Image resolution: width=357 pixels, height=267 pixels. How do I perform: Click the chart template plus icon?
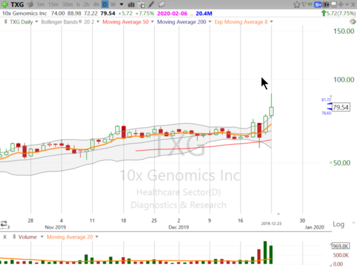pos(141,4)
